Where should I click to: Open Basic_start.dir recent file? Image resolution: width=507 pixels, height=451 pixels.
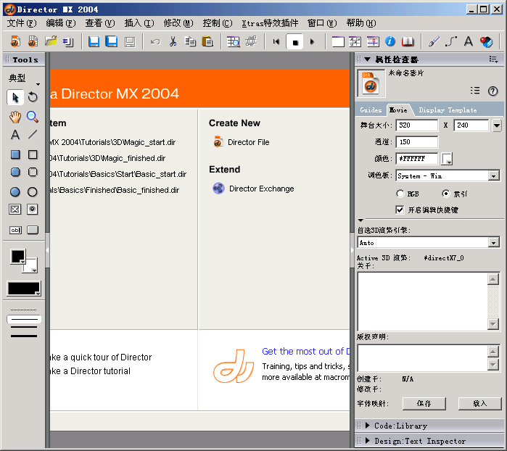tap(118, 174)
